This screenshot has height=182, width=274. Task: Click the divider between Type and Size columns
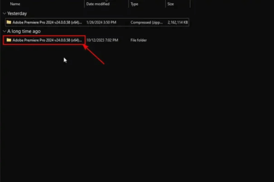click(166, 4)
